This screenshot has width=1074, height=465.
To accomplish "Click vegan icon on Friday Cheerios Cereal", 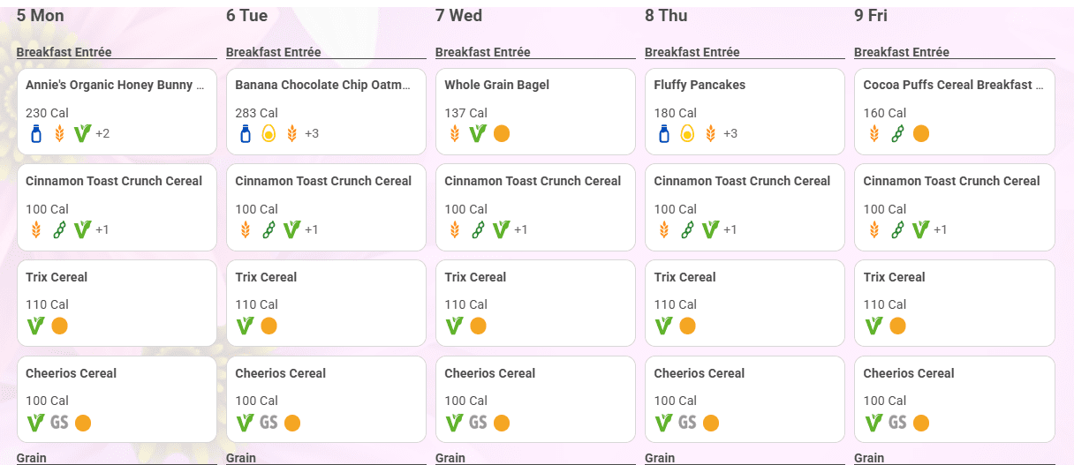I will [x=873, y=422].
